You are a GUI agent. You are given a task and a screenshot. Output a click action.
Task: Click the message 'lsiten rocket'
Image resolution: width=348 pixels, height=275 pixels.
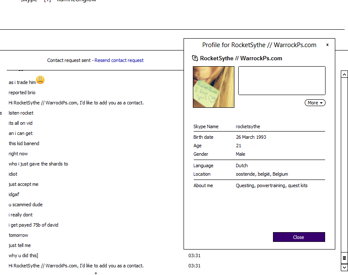(x=21, y=113)
